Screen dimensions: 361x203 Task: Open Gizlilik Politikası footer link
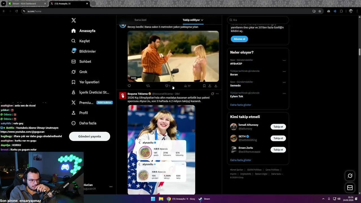point(254,170)
